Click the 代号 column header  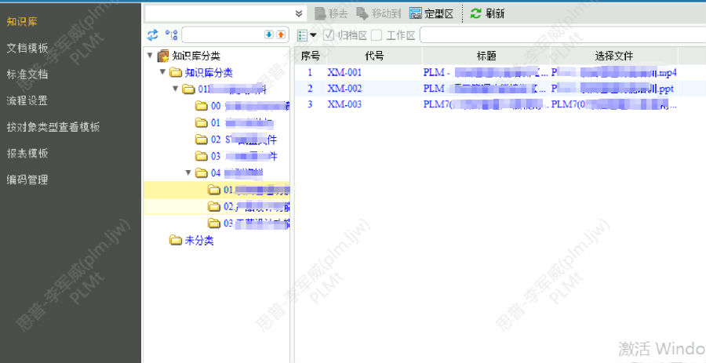coord(374,56)
